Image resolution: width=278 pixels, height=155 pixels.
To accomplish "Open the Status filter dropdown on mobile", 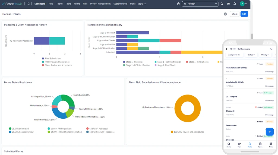I will (251, 55).
